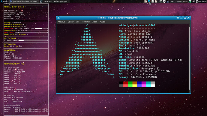This screenshot has height=116, width=207.
Task: Click the 'OS: Arch Linux x86_64' line
Action: [x=134, y=31]
